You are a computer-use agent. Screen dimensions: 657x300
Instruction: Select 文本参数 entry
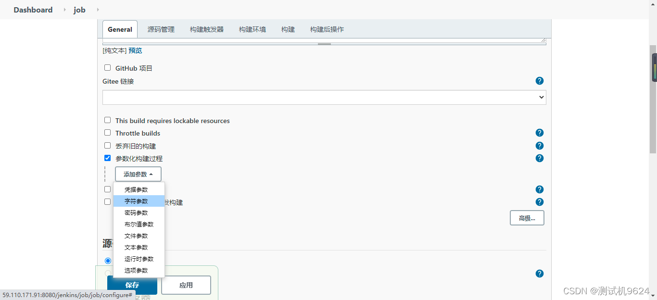pyautogui.click(x=139, y=247)
